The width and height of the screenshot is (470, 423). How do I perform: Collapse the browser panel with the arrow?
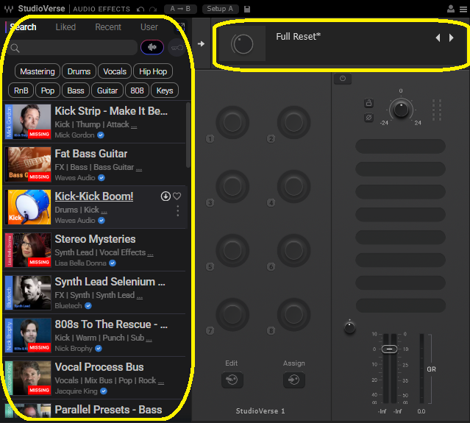tap(201, 43)
